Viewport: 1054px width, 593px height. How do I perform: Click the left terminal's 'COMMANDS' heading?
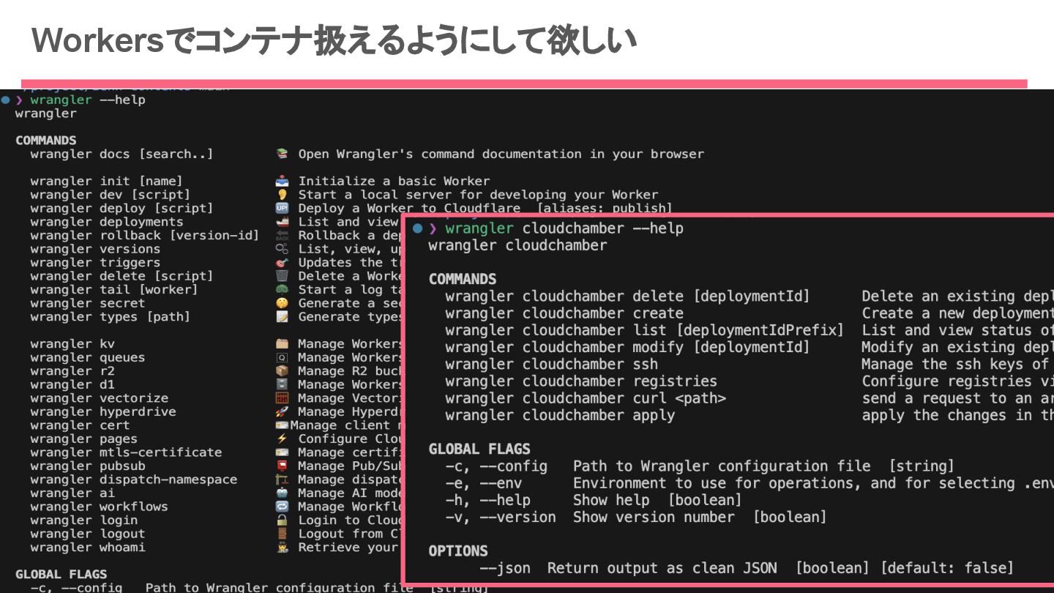(45, 141)
